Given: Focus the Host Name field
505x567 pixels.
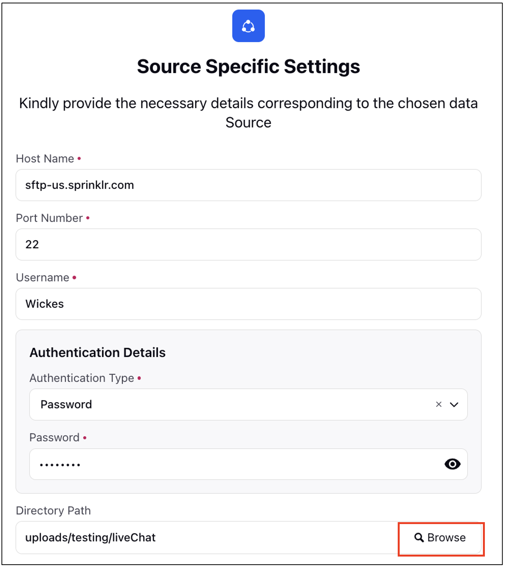Looking at the screenshot, I should pos(248,185).
